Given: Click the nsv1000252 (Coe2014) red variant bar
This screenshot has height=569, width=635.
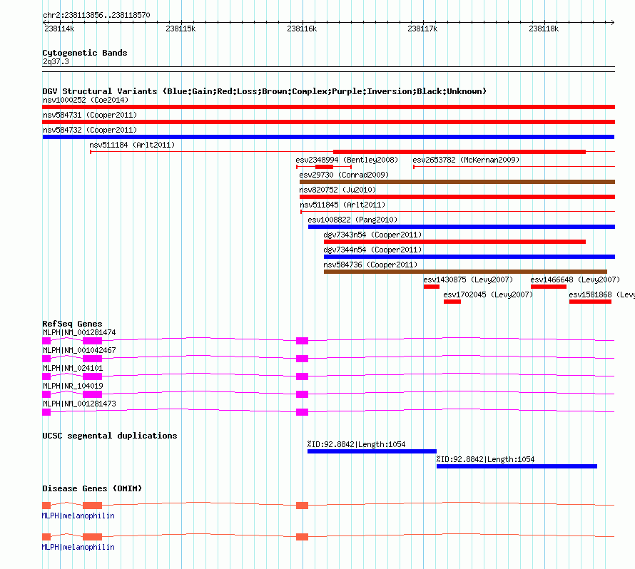Looking at the screenshot, I should 328,107.
